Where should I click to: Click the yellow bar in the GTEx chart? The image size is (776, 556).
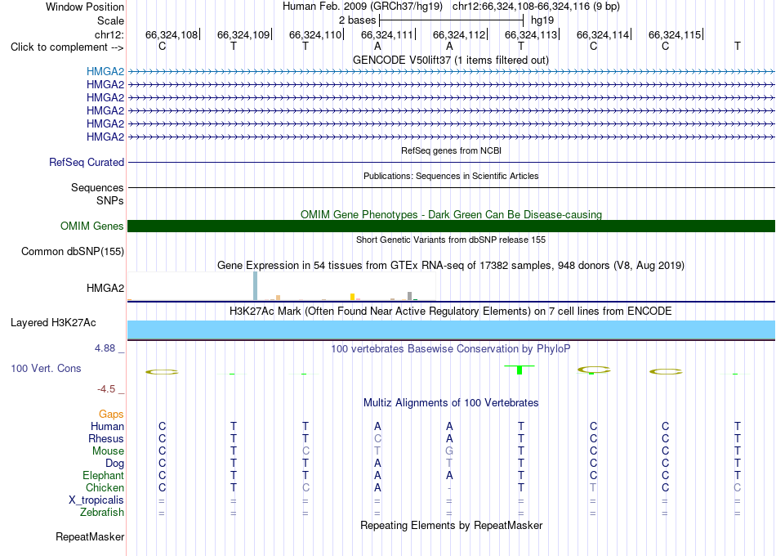tap(352, 297)
